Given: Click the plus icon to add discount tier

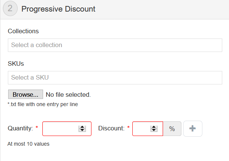Looking at the screenshot, I should [193, 129].
